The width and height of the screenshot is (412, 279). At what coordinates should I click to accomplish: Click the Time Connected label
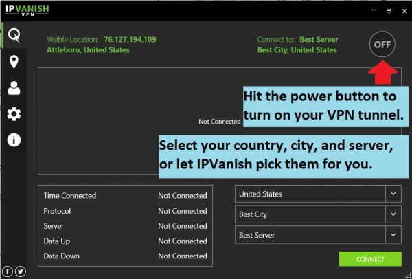(x=70, y=196)
